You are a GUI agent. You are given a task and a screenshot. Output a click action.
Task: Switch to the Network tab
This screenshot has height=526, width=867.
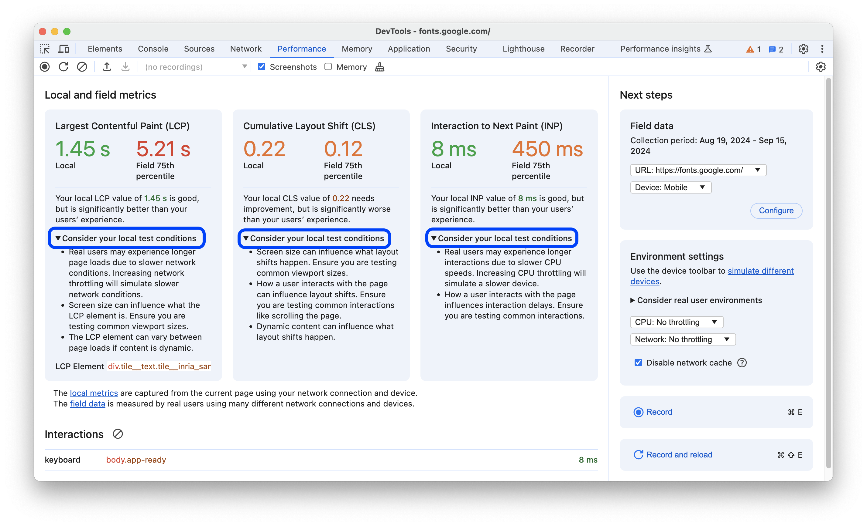246,49
